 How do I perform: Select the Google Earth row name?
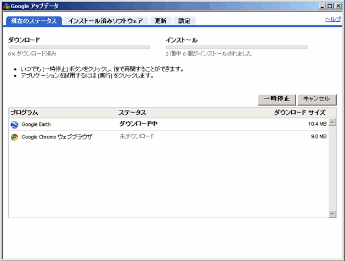click(x=36, y=125)
